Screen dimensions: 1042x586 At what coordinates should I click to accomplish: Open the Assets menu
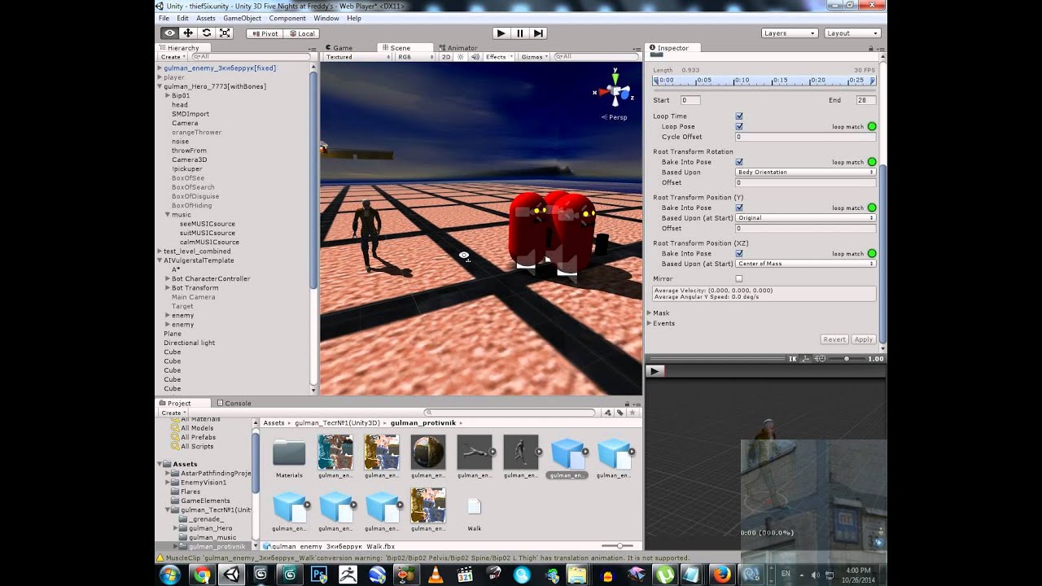[206, 18]
